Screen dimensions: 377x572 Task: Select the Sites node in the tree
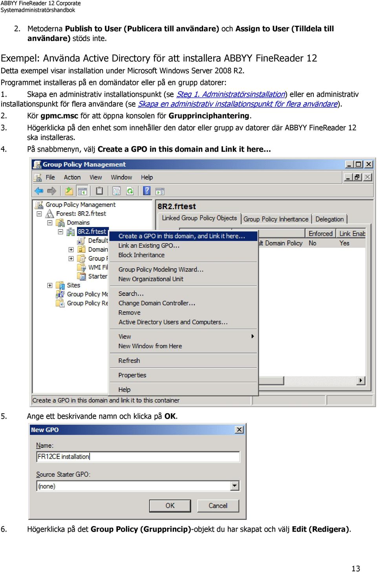[73, 285]
